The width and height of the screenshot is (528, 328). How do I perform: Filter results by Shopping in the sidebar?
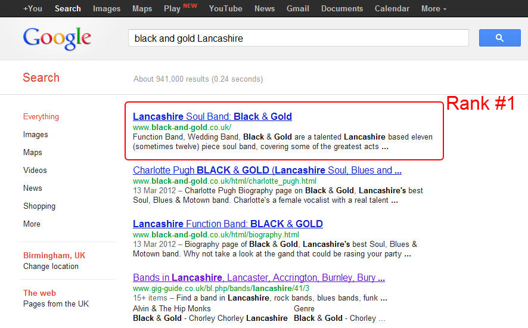(39, 206)
